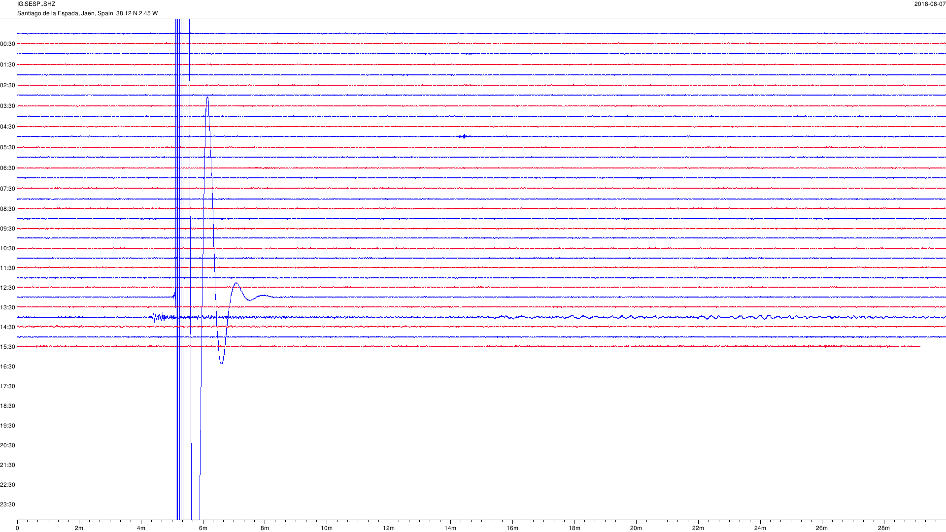The image size is (946, 532).
Task: Click the 15:30 time label
Action: 7,347
